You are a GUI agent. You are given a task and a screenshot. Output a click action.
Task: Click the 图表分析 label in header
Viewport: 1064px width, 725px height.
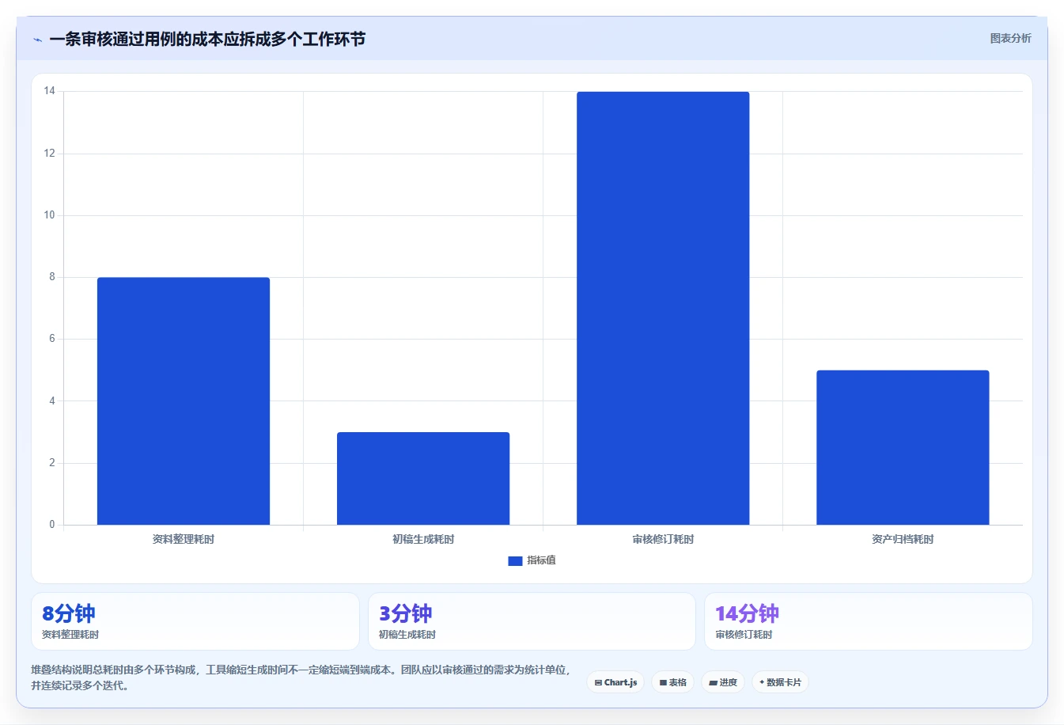(x=1010, y=38)
